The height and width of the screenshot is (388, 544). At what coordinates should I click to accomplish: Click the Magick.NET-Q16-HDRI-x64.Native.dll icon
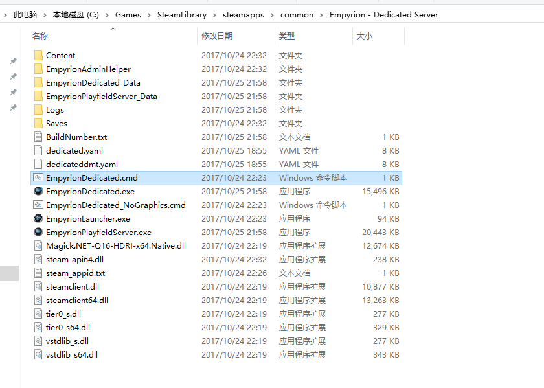(38, 245)
